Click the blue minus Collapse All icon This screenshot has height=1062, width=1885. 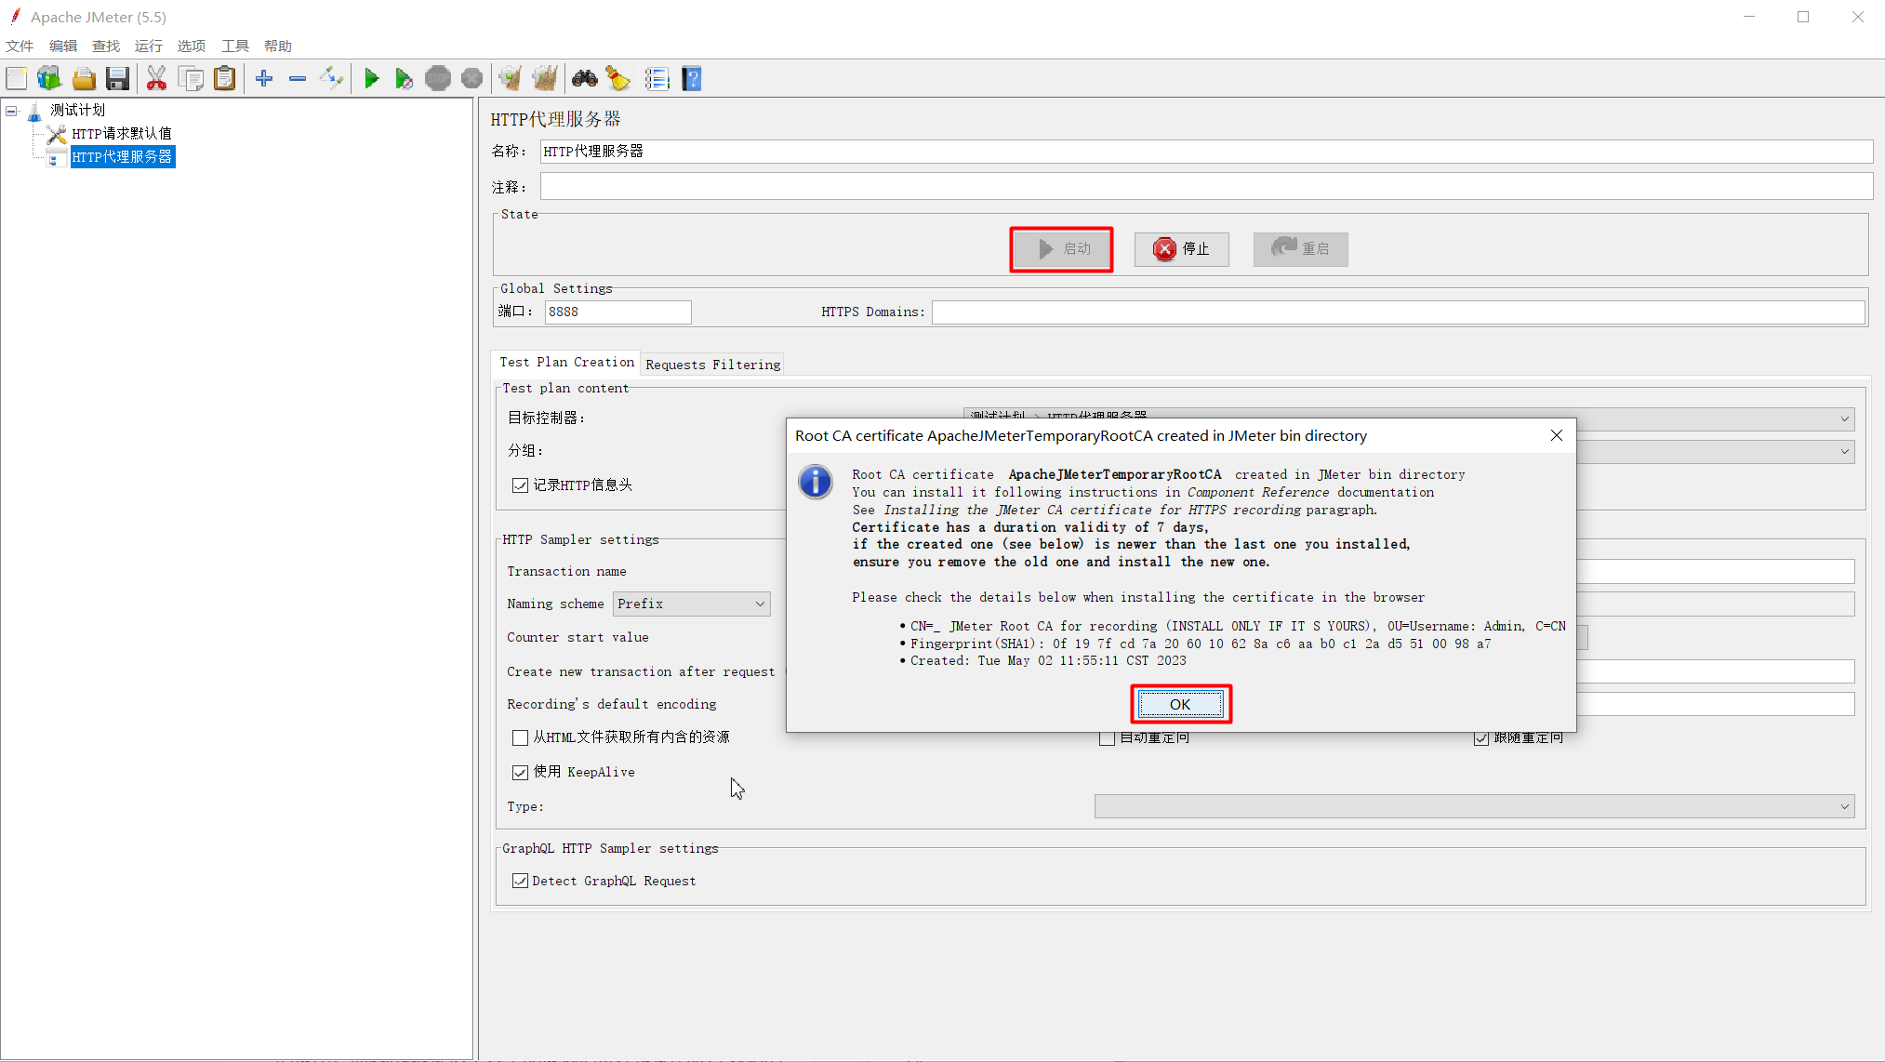click(x=298, y=79)
